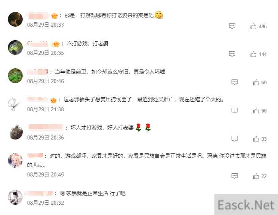Reply to the 08月29日 20:45 comment
Screen dimensions: 278x215
click(235, 176)
